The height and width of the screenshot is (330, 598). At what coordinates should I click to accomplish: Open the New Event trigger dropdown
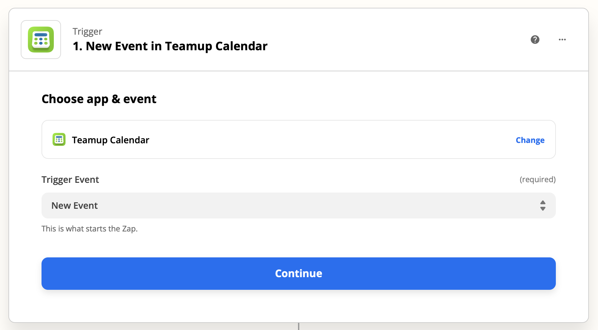coord(299,206)
